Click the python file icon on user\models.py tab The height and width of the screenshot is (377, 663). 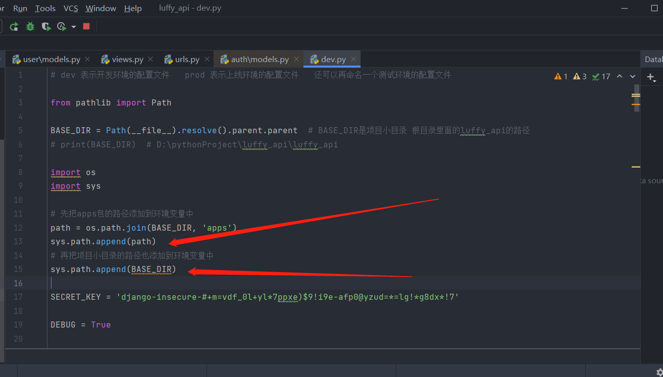pos(17,59)
